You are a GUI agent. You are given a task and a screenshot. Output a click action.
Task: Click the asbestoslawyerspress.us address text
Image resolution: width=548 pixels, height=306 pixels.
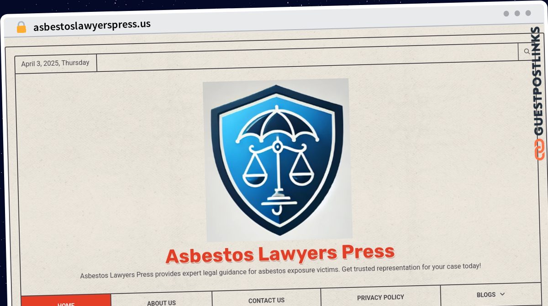(x=92, y=25)
